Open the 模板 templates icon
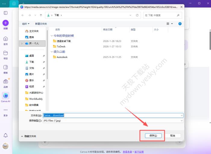Viewport: 211px width, 154px height. [5, 67]
